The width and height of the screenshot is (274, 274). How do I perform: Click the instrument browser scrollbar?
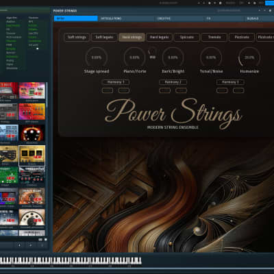click(x=47, y=95)
